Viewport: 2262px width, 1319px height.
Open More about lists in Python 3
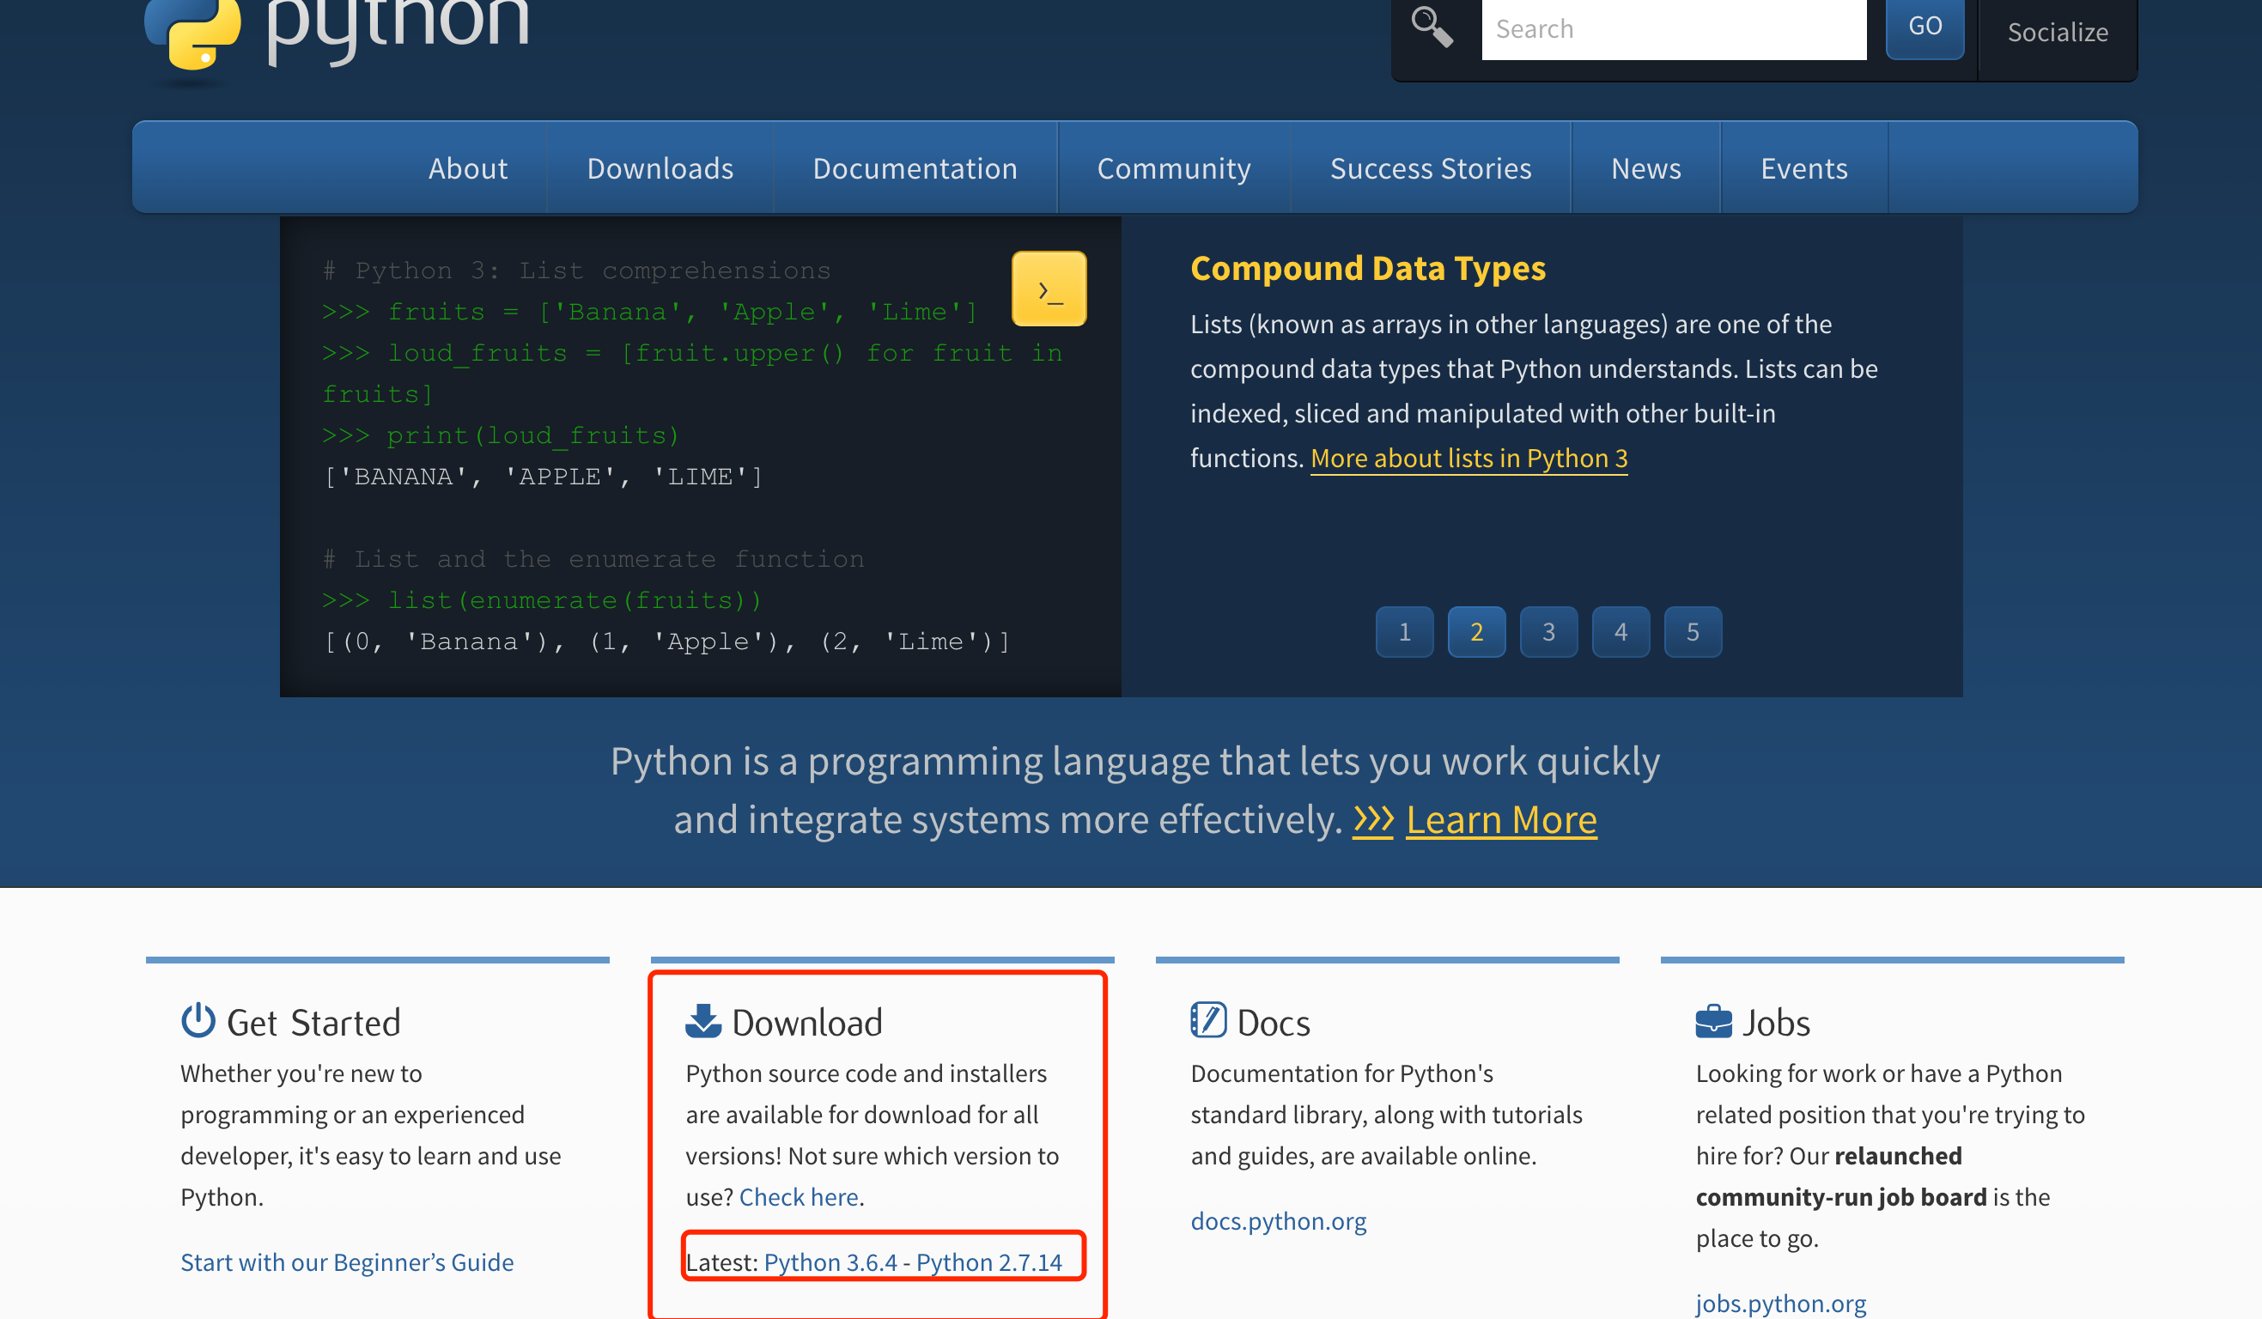(x=1468, y=459)
